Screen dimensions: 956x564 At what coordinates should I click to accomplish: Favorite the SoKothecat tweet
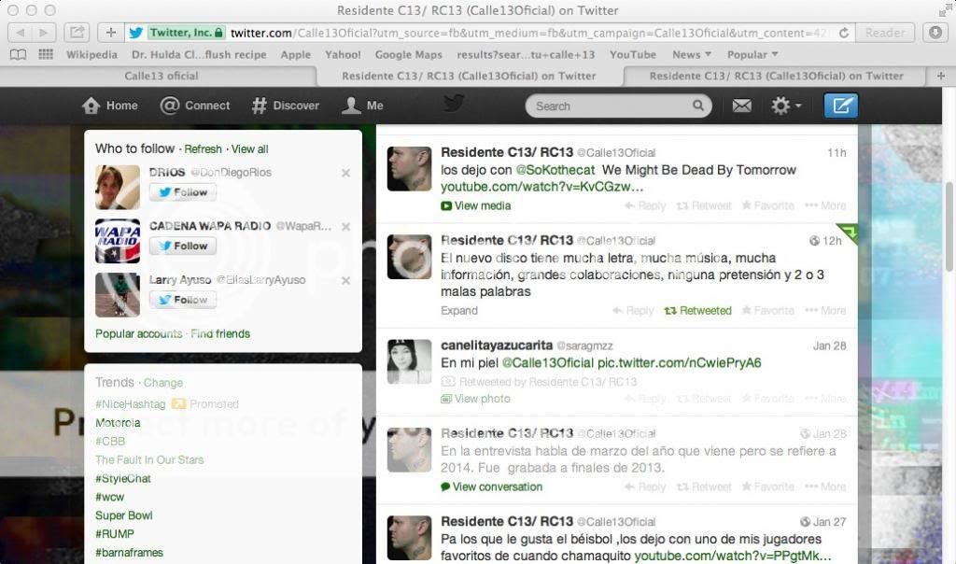point(767,206)
